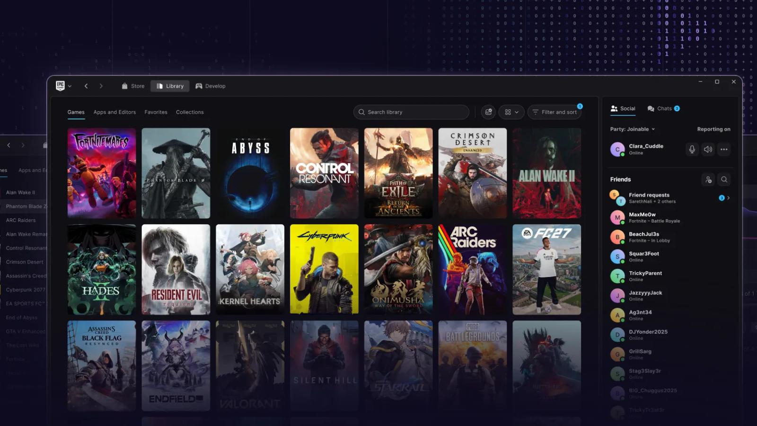The image size is (757, 426).
Task: Select friend DJYonder2025
Action: (670, 335)
